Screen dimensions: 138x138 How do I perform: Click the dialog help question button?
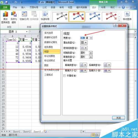116,25
